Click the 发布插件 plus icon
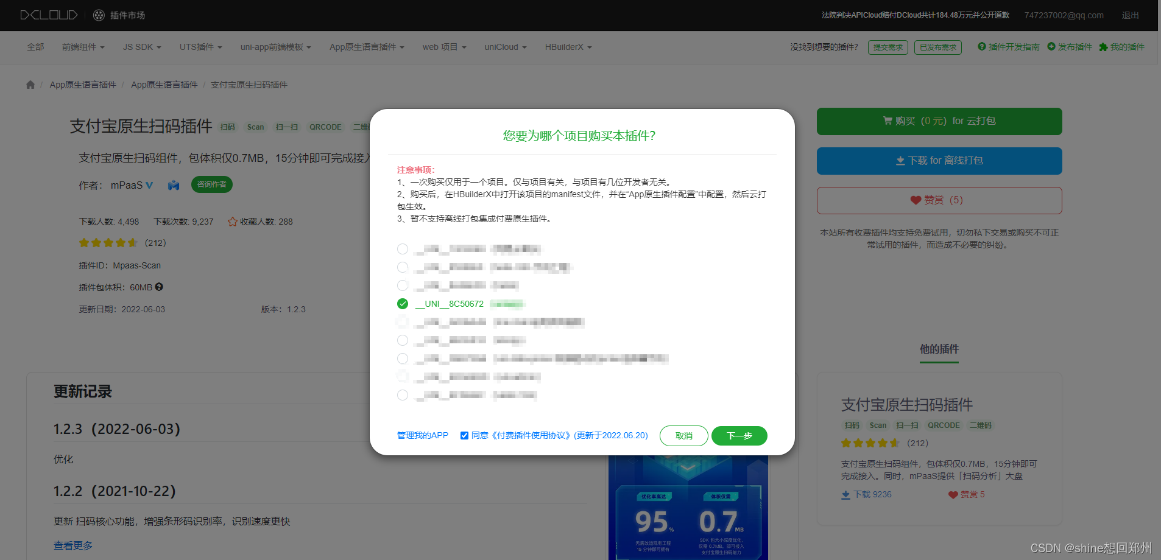Image resolution: width=1161 pixels, height=560 pixels. (x=1051, y=47)
